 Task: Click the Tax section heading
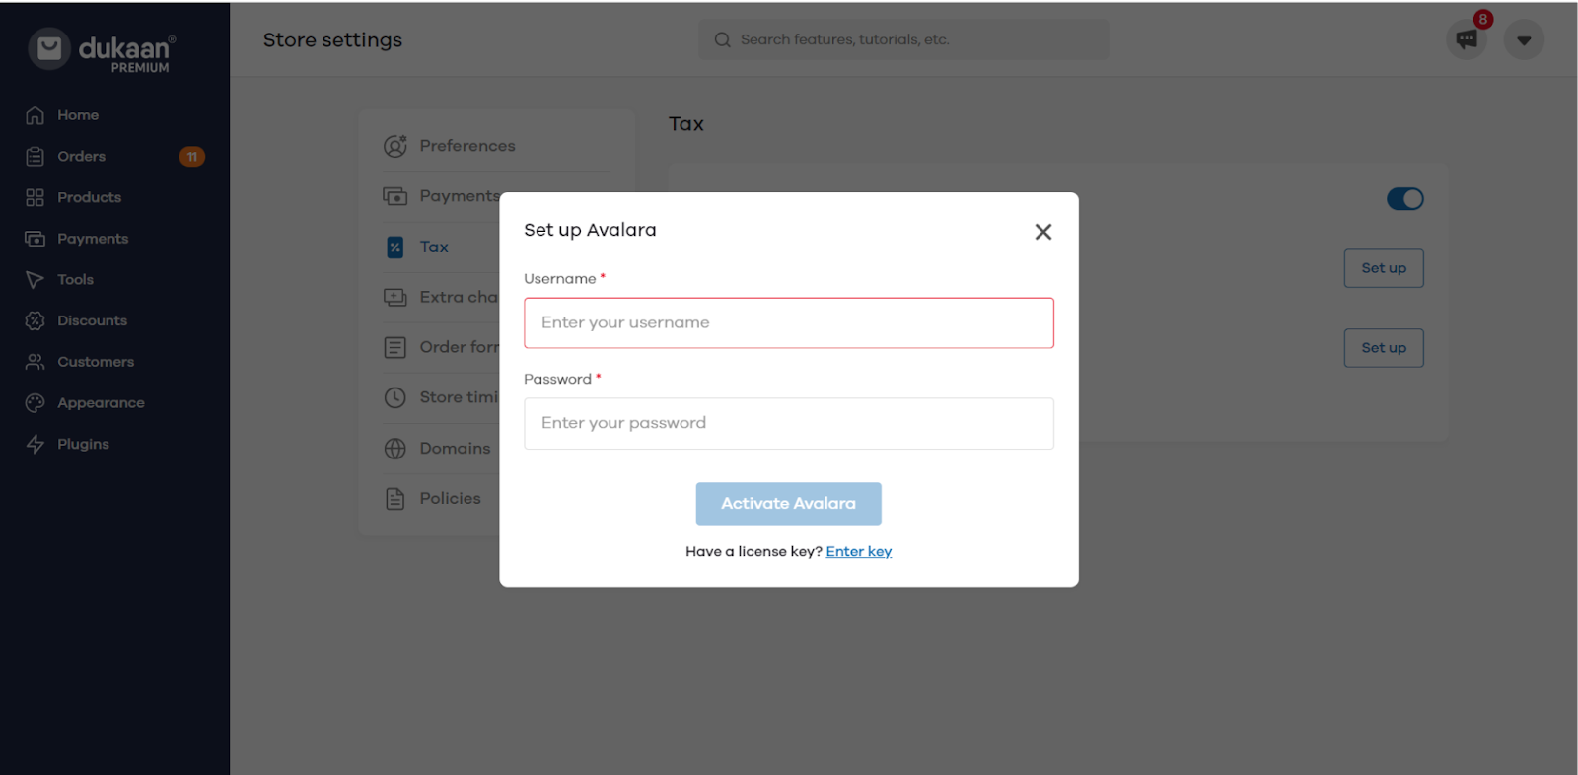tap(686, 124)
